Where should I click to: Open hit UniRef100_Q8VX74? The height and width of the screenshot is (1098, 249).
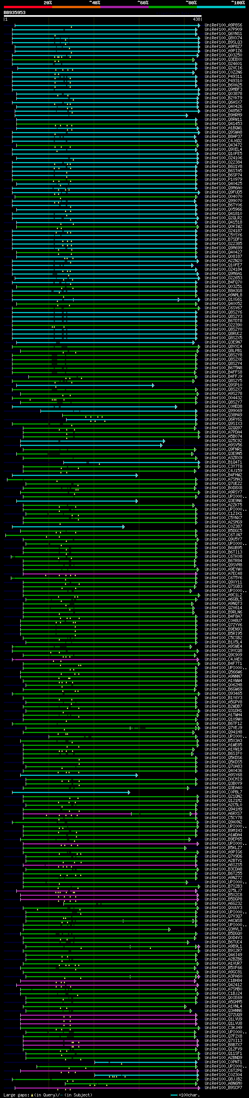point(223,38)
